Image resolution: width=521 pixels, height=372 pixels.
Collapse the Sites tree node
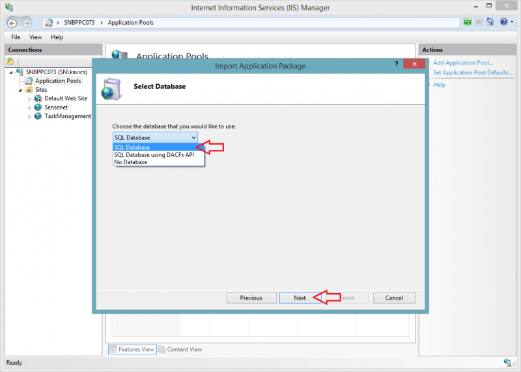(20, 90)
